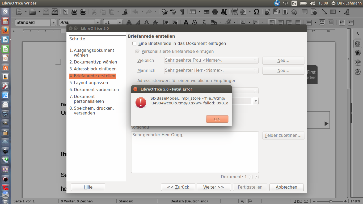Click the Find & Replace toolbar icon
This screenshot has height=204, width=363.
[x=164, y=12]
